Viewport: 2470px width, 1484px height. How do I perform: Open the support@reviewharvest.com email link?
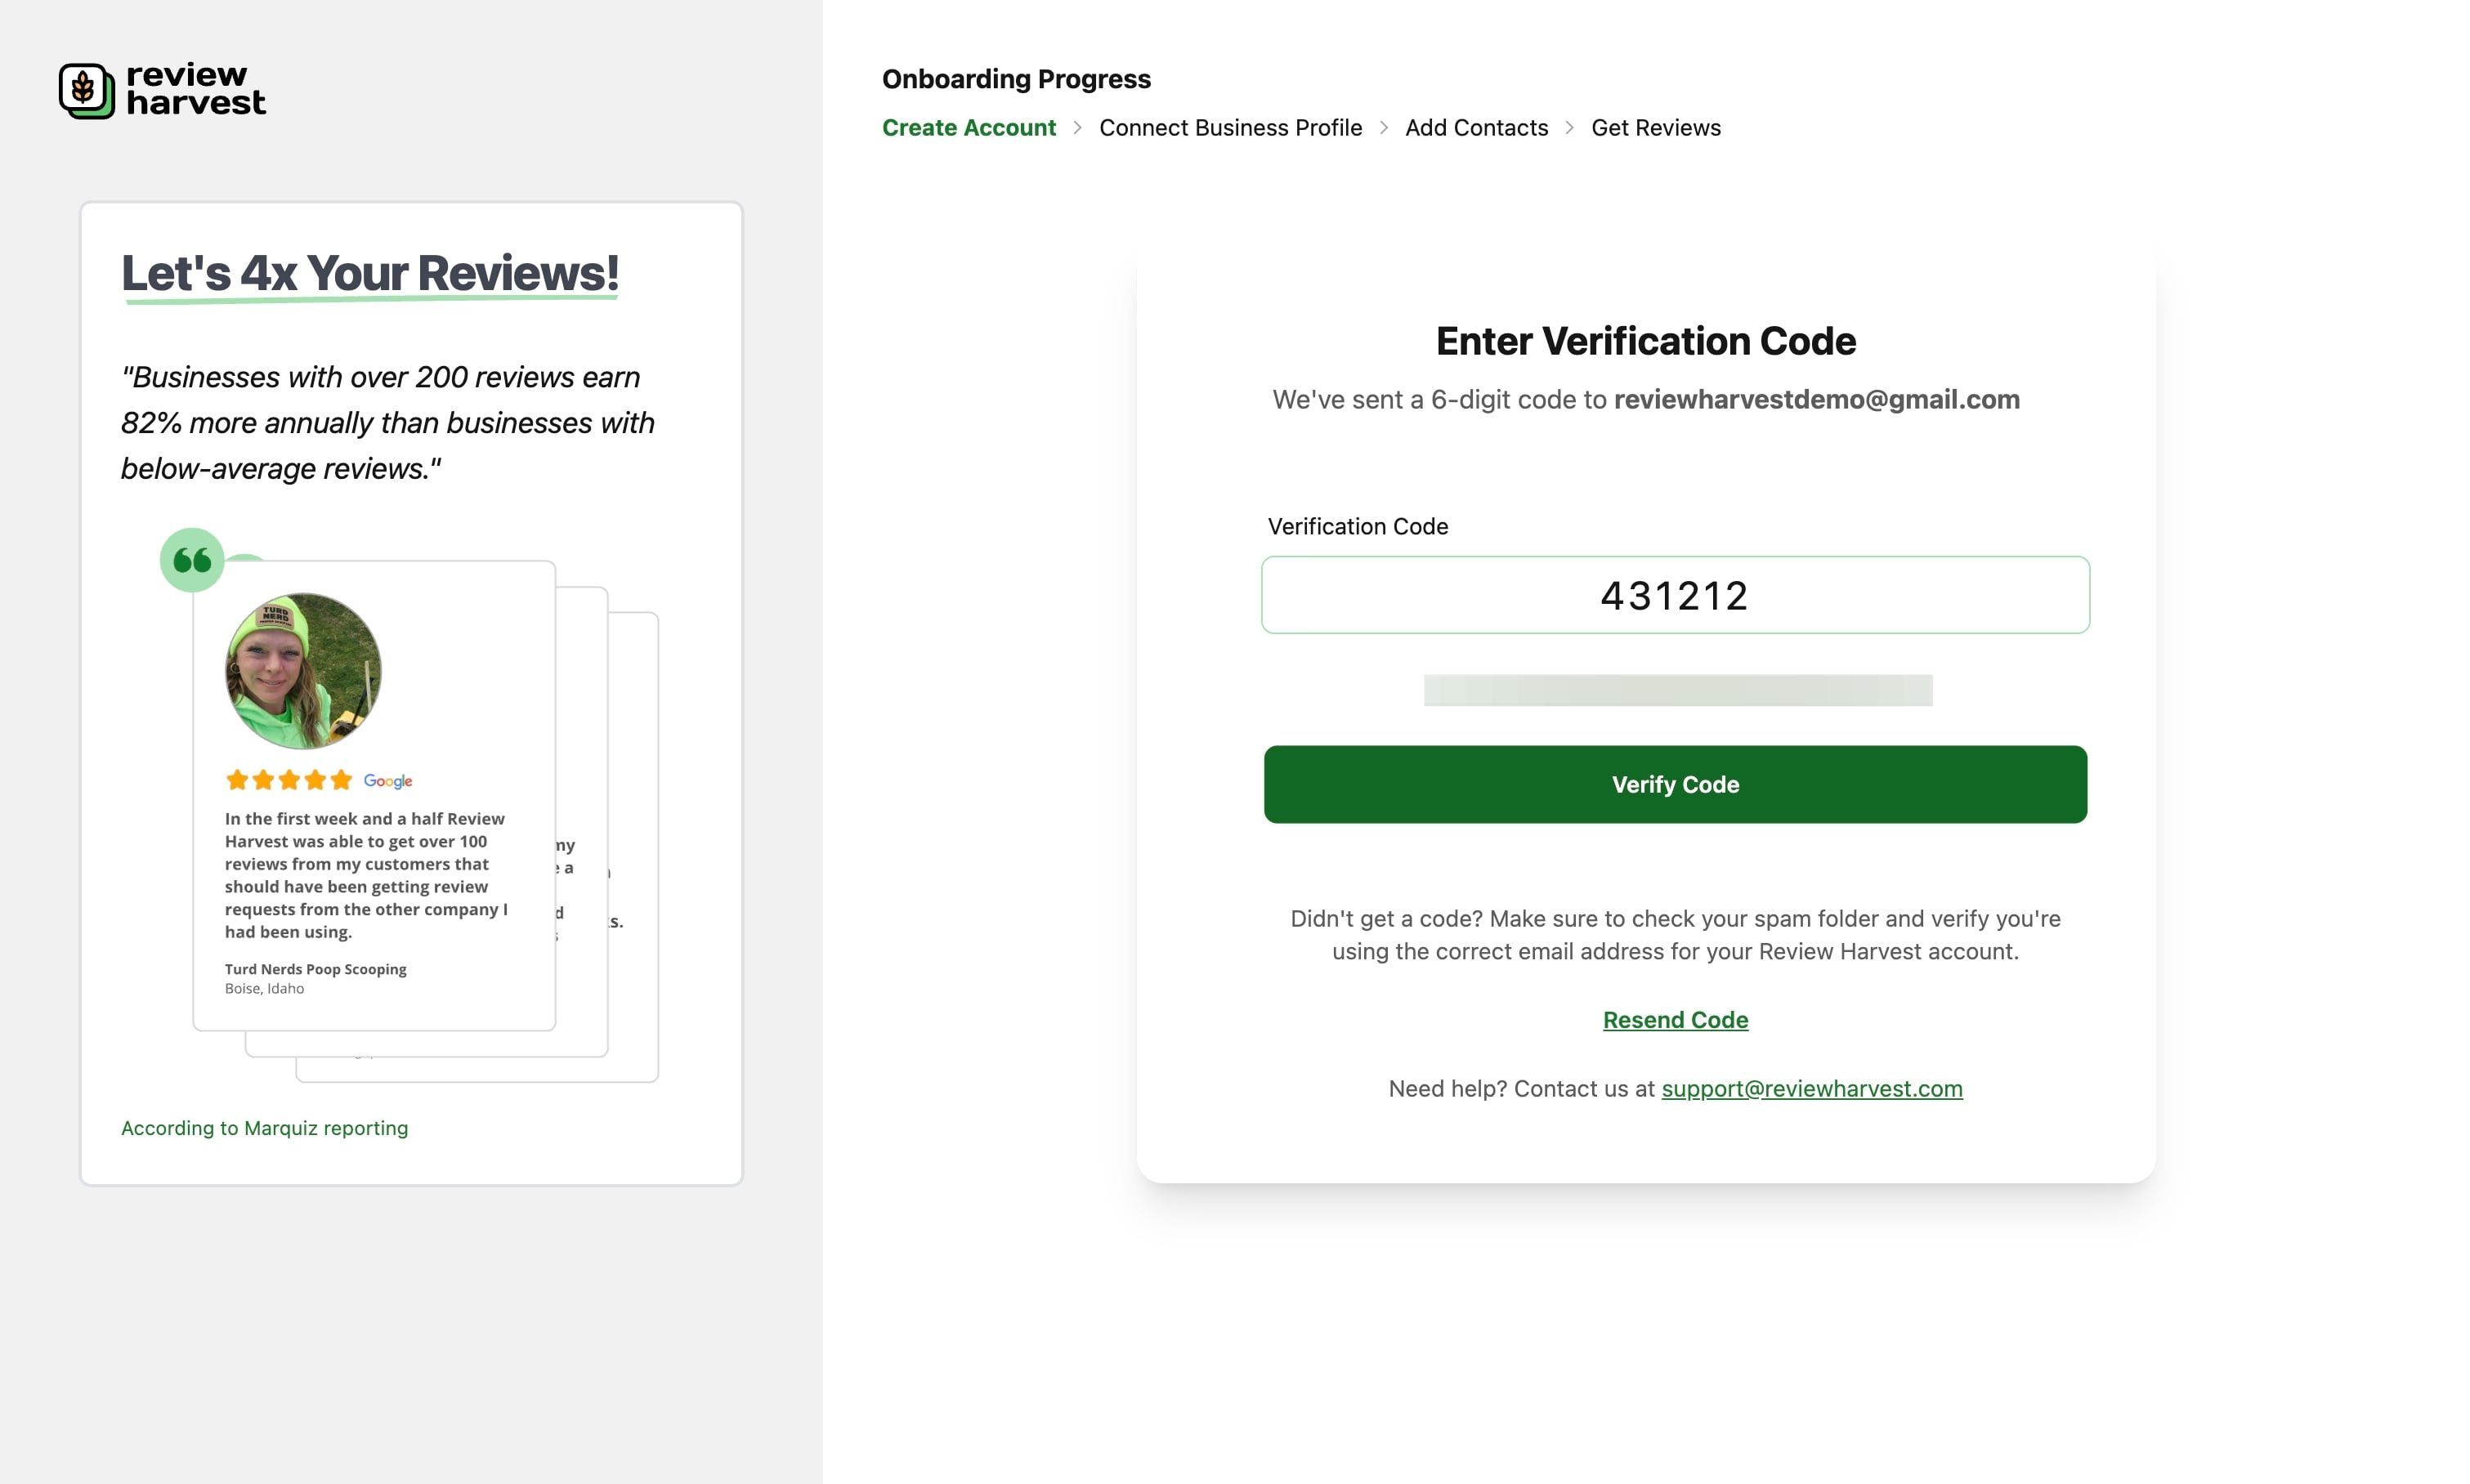point(1811,1089)
